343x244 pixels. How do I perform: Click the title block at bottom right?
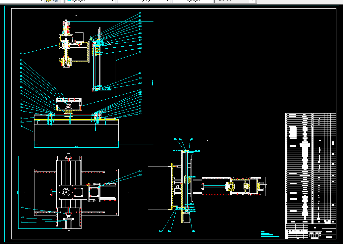(x=311, y=231)
